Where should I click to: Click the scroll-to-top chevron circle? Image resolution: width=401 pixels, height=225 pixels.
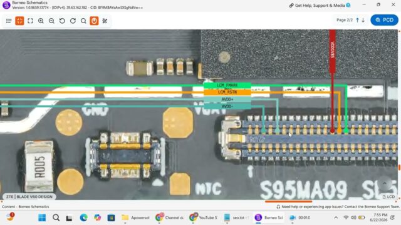point(384,183)
